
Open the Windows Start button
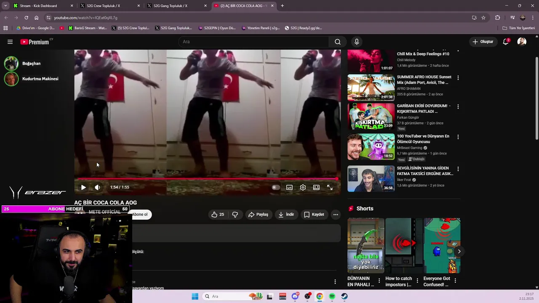(x=195, y=296)
